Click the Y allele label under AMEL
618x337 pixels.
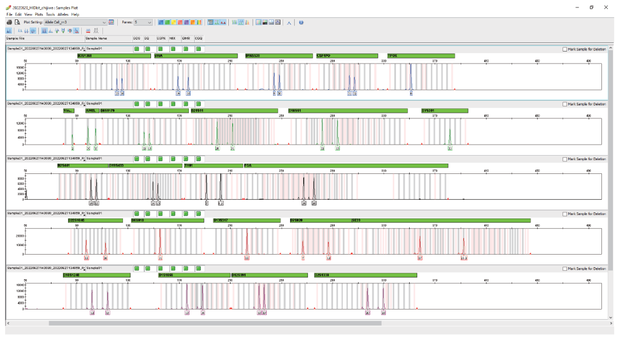point(96,148)
